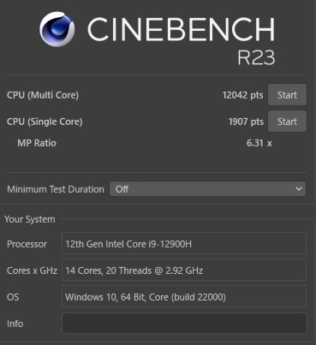The image size is (316, 345).
Task: Open the Minimum Test Duration dropdown
Action: 207,189
